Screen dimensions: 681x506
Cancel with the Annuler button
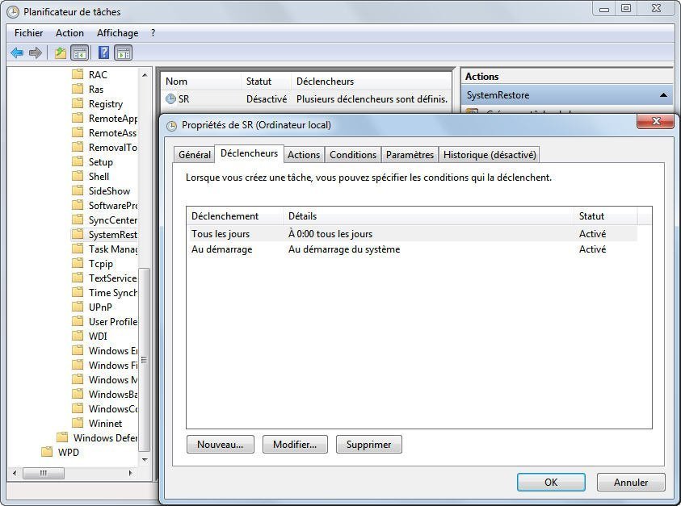click(x=631, y=482)
